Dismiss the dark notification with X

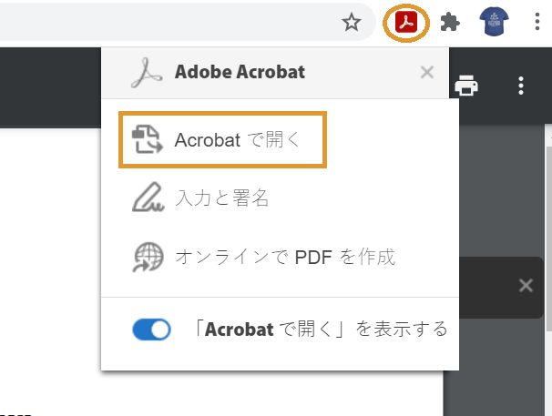(x=526, y=286)
